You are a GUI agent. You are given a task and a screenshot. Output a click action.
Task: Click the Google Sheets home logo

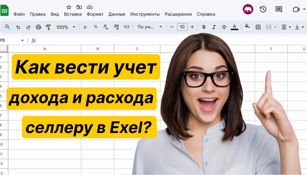[x=4, y=11]
